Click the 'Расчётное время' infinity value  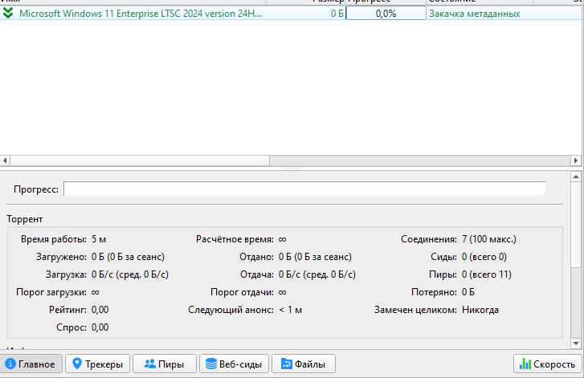pyautogui.click(x=283, y=239)
